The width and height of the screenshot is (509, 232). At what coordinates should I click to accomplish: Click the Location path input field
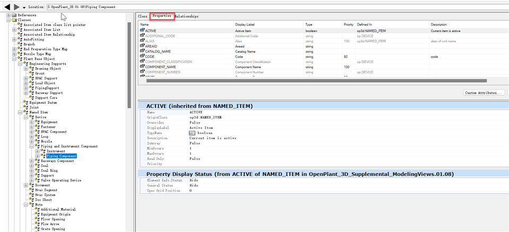(x=278, y=6)
